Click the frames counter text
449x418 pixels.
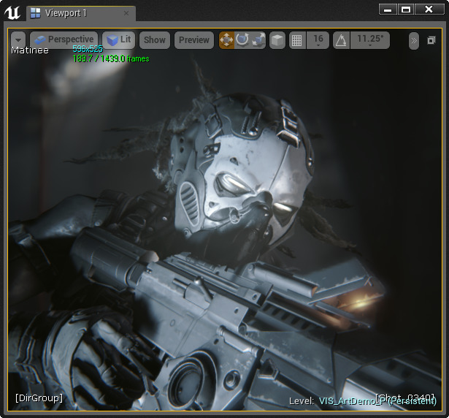point(111,58)
